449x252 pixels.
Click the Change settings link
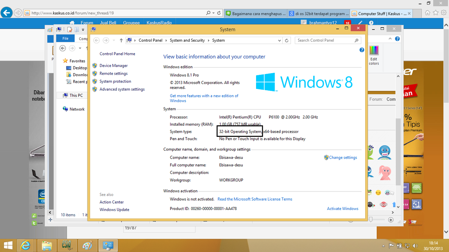pyautogui.click(x=343, y=157)
